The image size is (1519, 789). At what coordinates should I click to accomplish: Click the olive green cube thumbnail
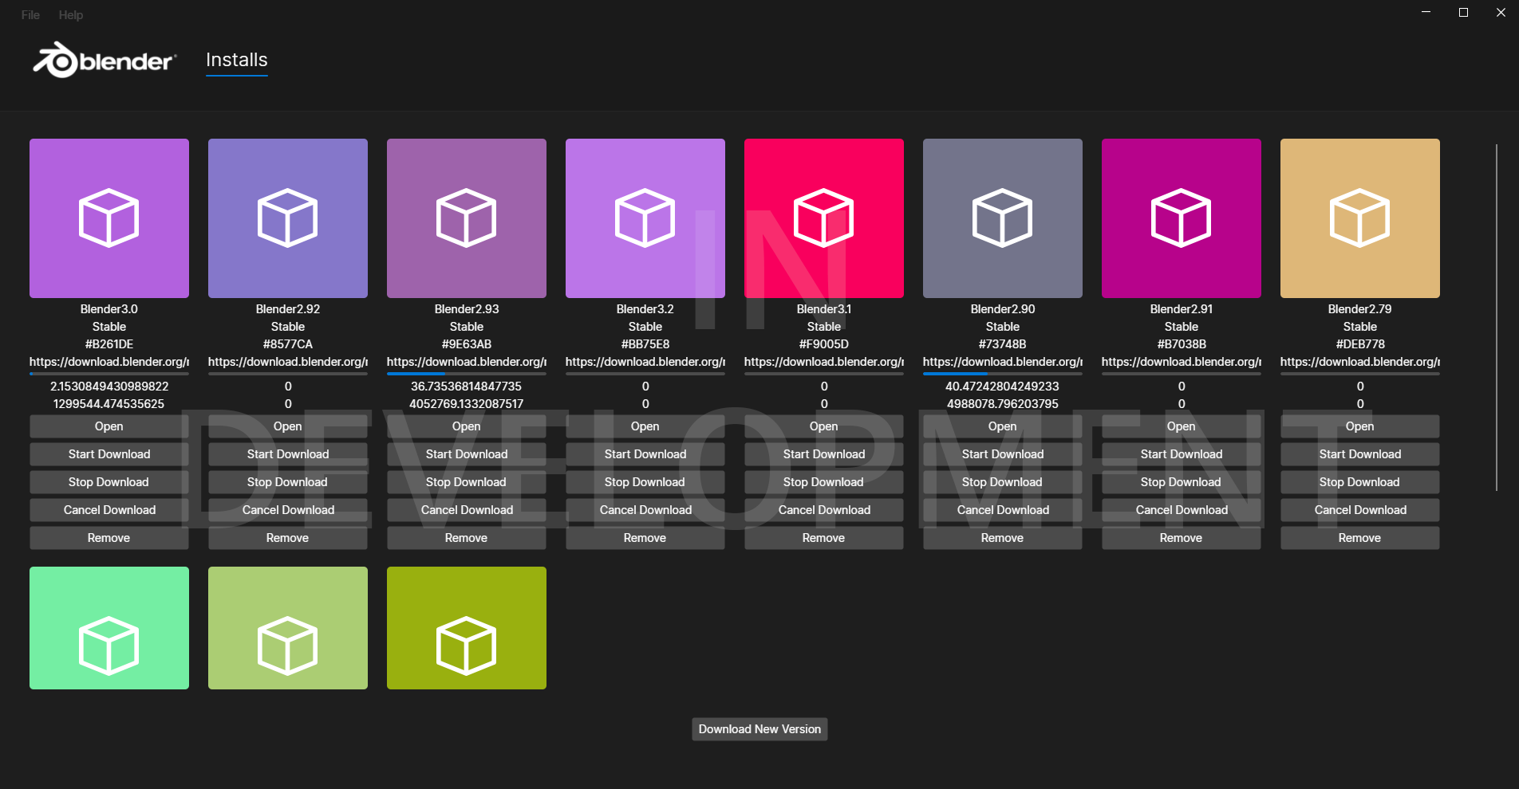467,628
